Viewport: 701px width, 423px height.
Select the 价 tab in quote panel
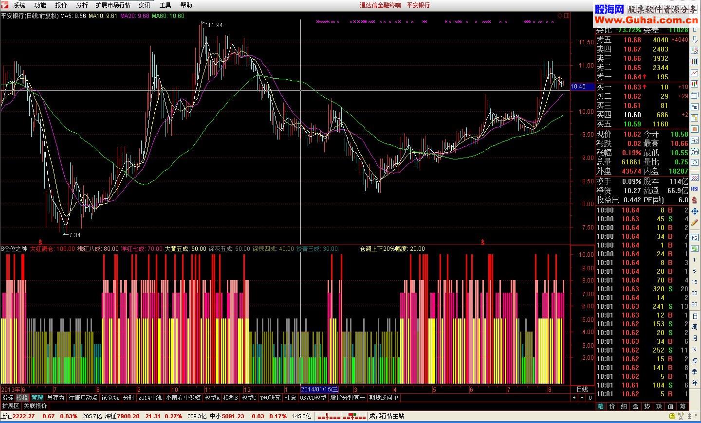pyautogui.click(x=612, y=406)
